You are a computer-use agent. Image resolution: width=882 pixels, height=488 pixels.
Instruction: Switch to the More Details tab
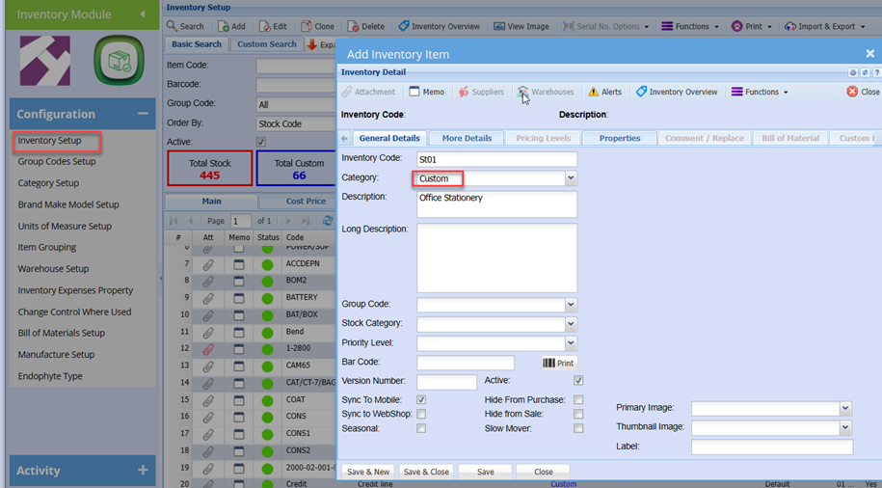click(x=467, y=138)
